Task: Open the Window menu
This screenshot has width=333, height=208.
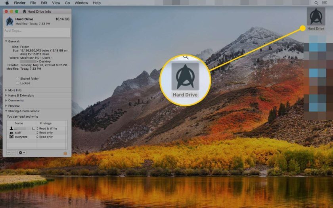Action: point(81,3)
